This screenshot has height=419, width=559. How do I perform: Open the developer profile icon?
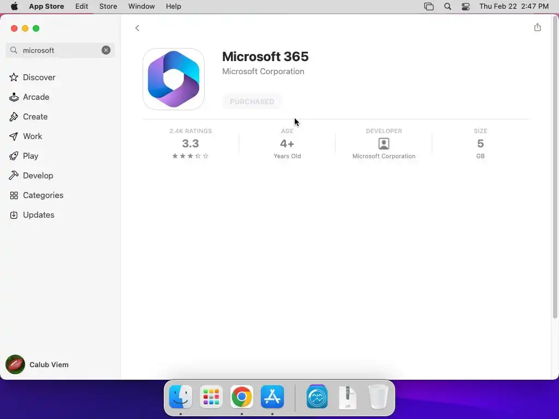tap(384, 143)
